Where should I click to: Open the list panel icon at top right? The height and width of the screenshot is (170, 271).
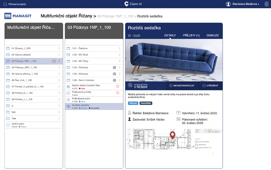click(267, 4)
